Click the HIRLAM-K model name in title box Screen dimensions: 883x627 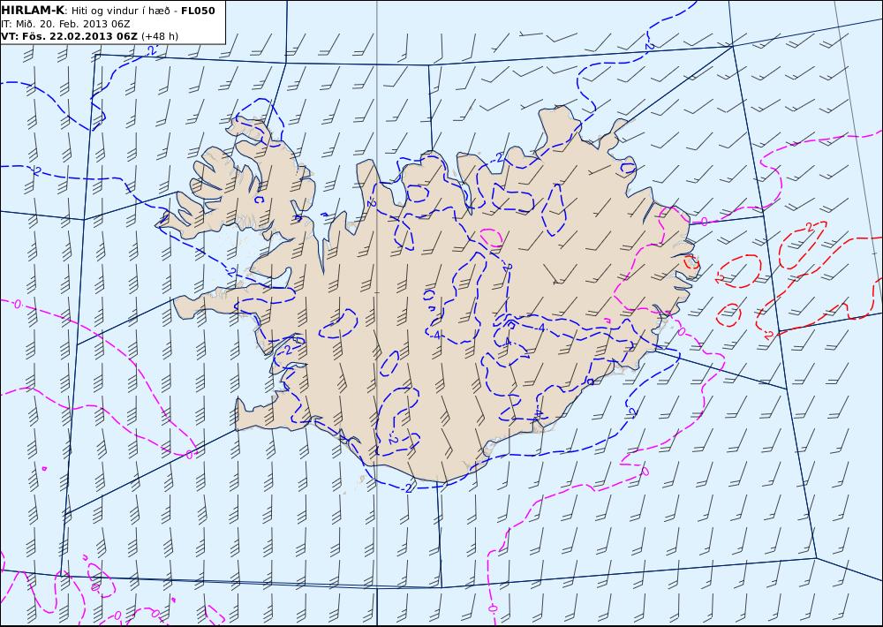point(33,11)
